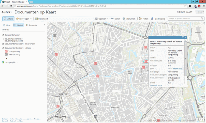206x123 pixels.
Task: Open the Basiskaart basemap gallery
Action: (42, 19)
